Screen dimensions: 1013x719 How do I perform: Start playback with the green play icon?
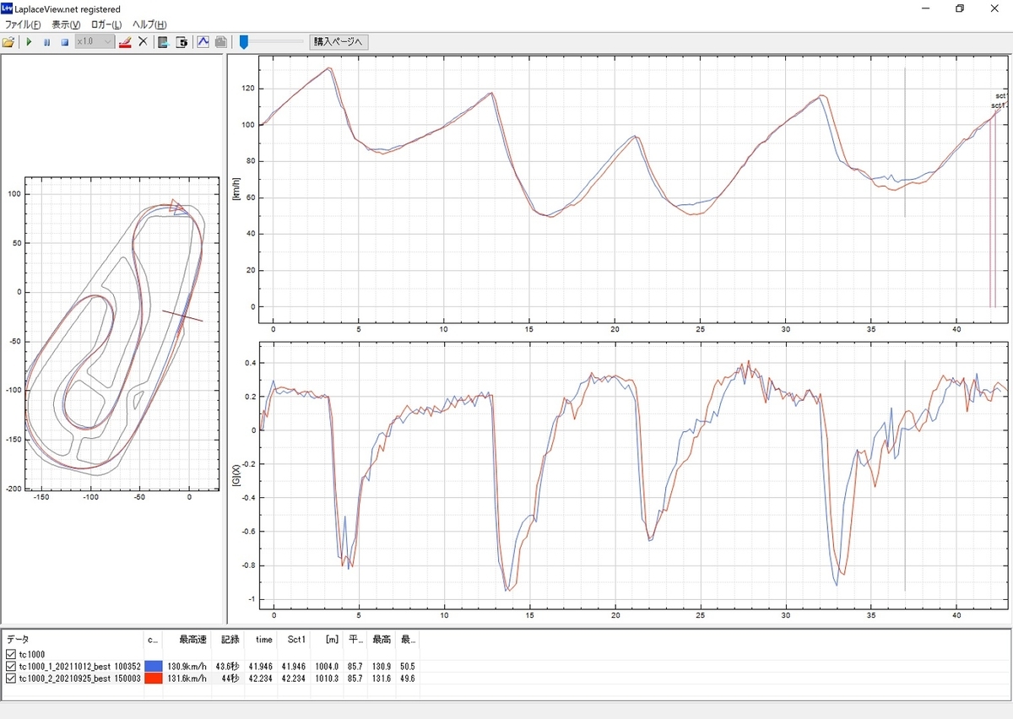point(29,41)
